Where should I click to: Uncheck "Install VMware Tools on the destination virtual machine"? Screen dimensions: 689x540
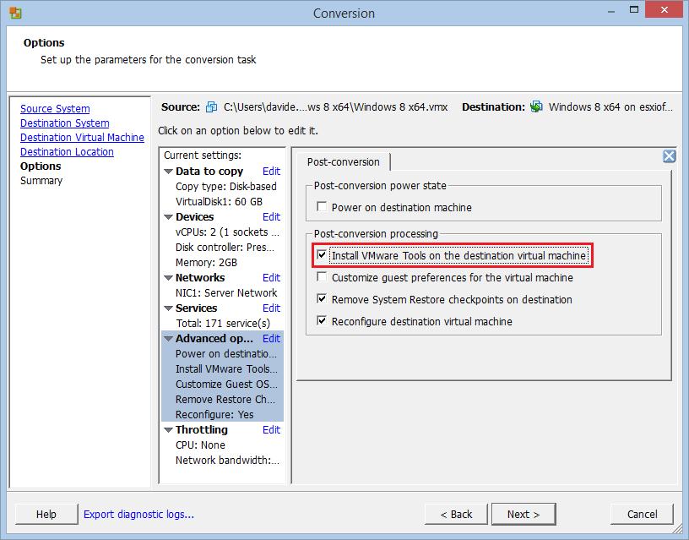(x=322, y=255)
